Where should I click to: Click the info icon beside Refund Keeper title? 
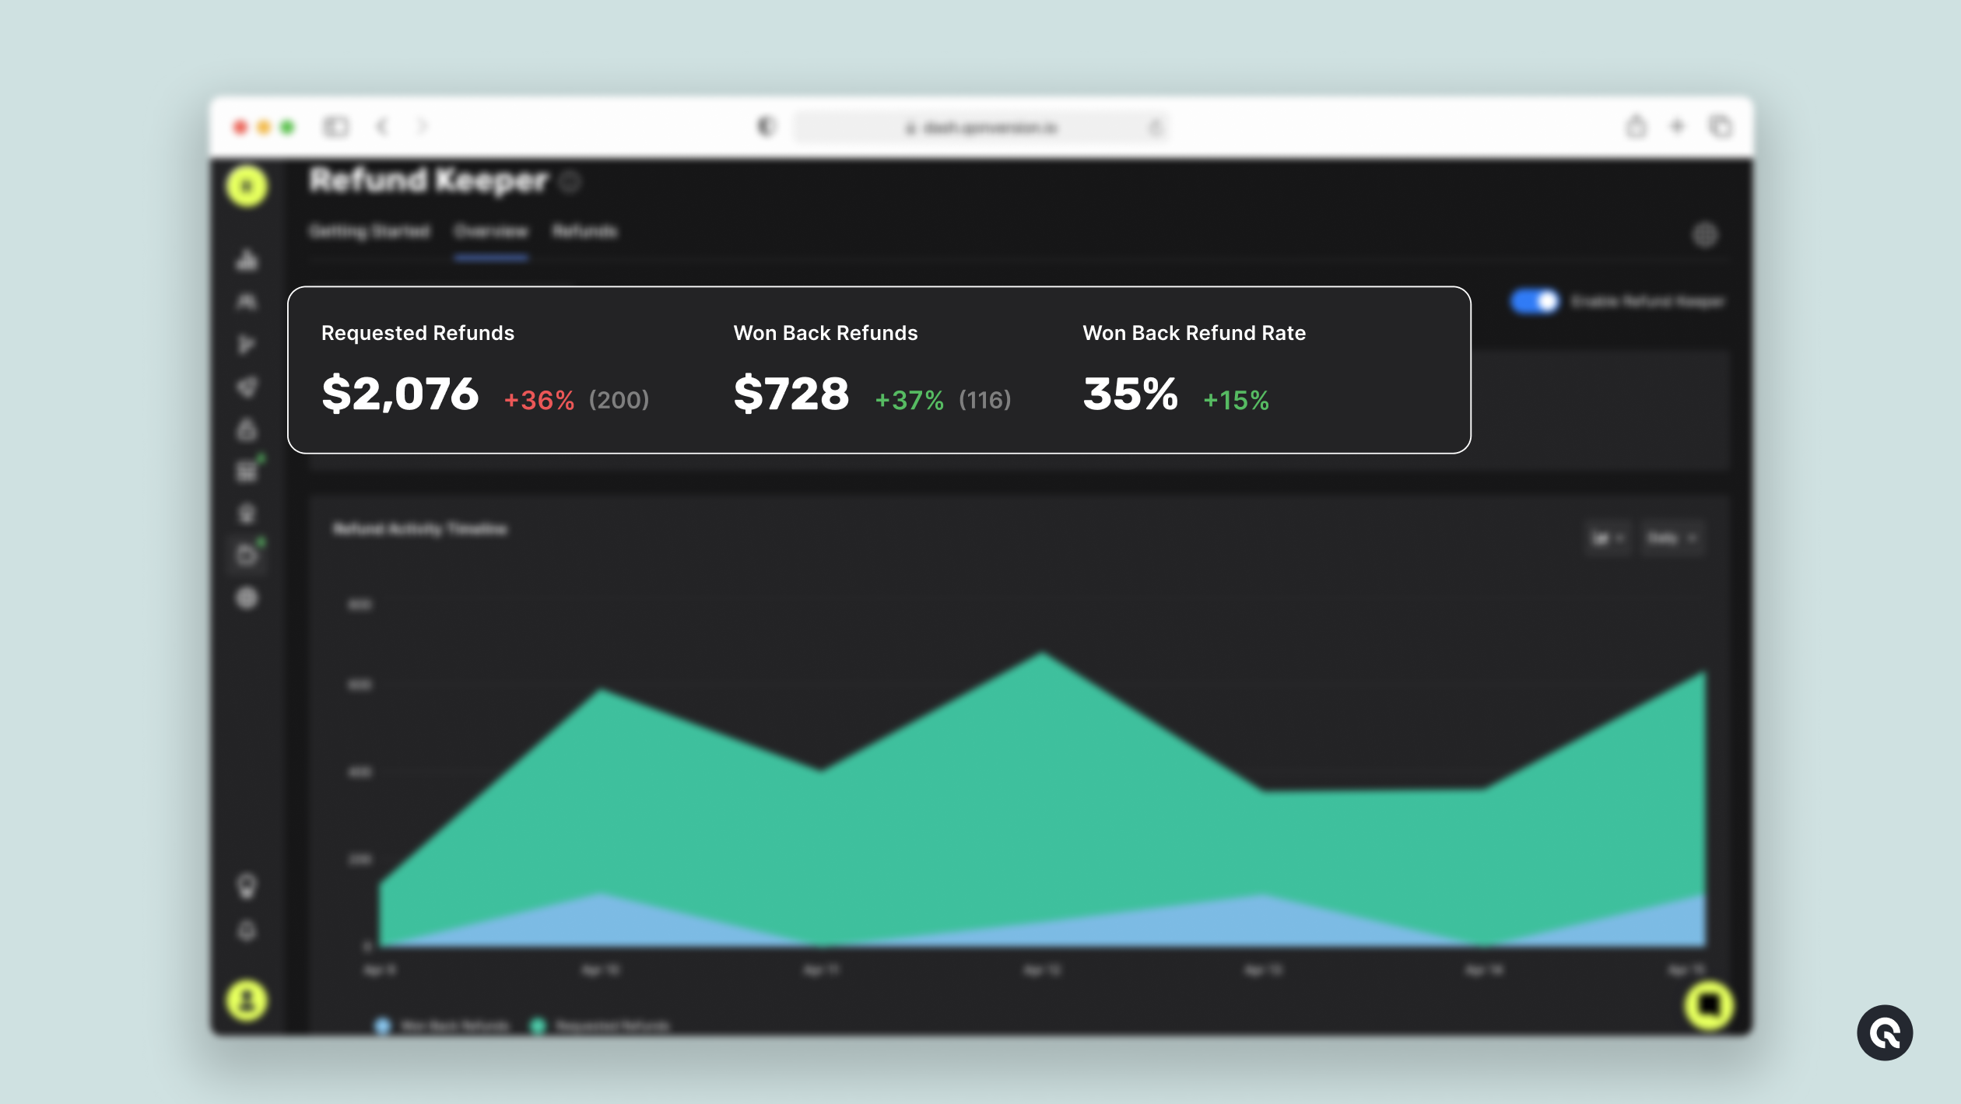[x=570, y=181]
